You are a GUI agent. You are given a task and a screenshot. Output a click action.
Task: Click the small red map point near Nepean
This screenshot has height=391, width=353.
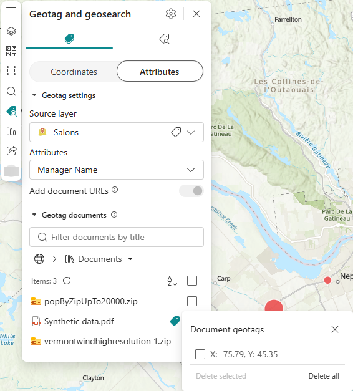[327, 280]
